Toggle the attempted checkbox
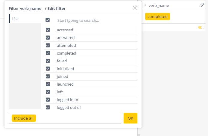The width and height of the screenshot is (208, 136). point(48,45)
